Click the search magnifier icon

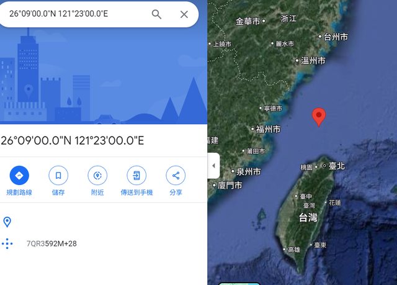156,14
